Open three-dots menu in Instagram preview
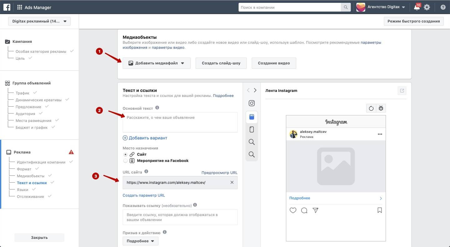 click(380, 134)
